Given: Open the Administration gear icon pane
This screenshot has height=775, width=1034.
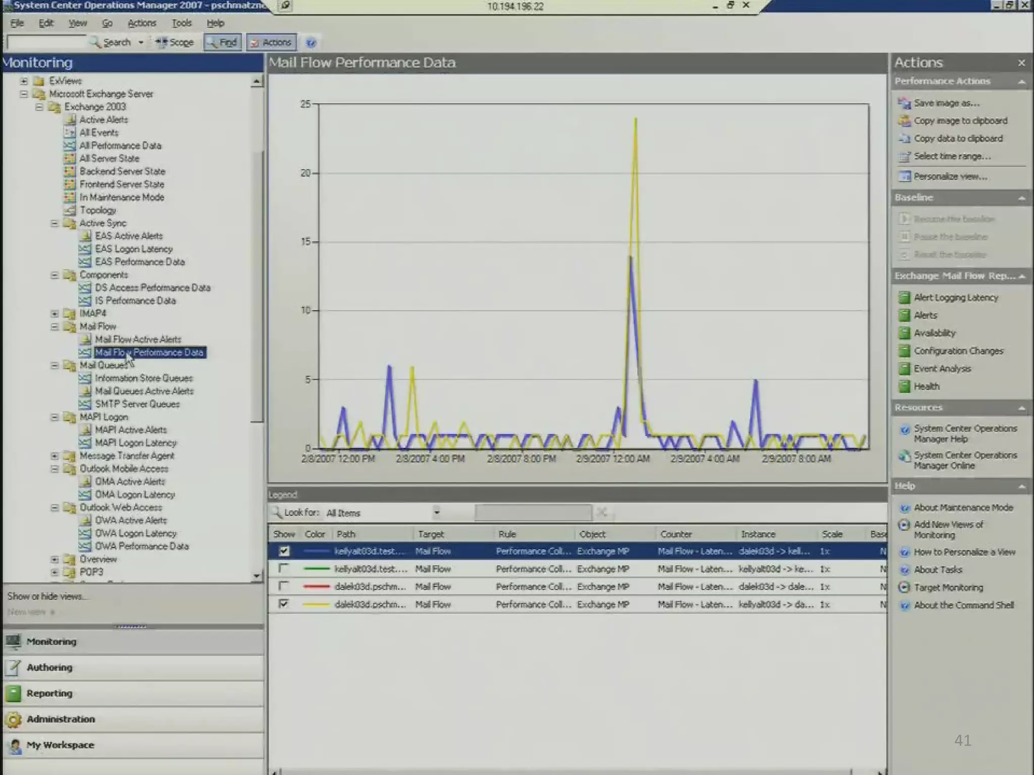Looking at the screenshot, I should 14,719.
